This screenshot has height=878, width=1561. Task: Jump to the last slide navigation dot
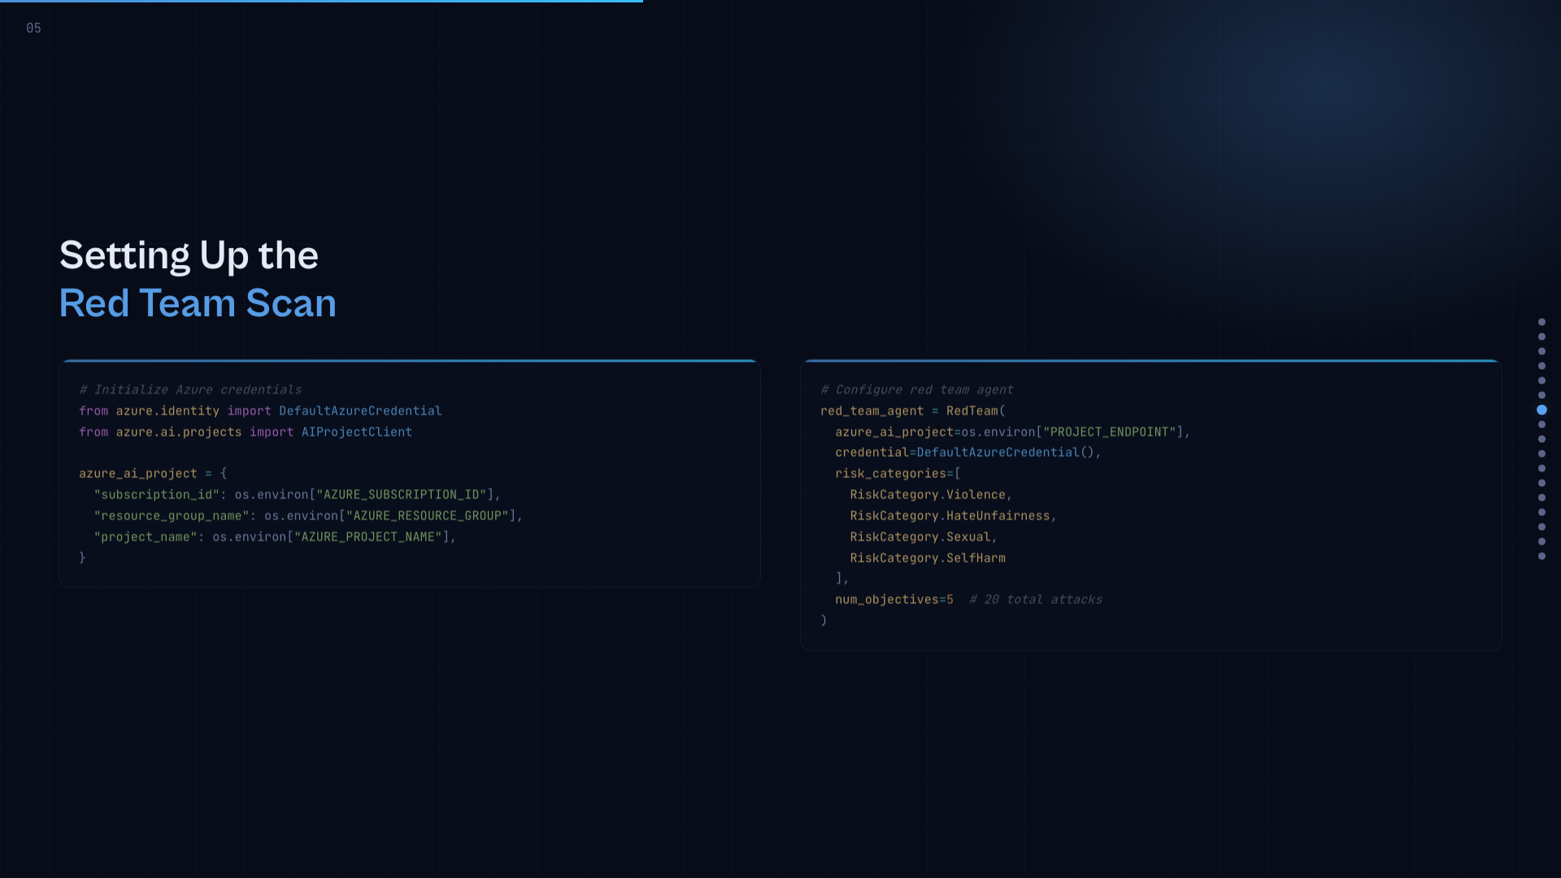pos(1541,556)
